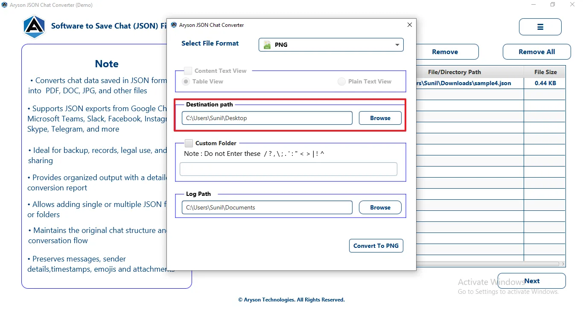
Task: Browse for a Log Path folder
Action: click(380, 207)
